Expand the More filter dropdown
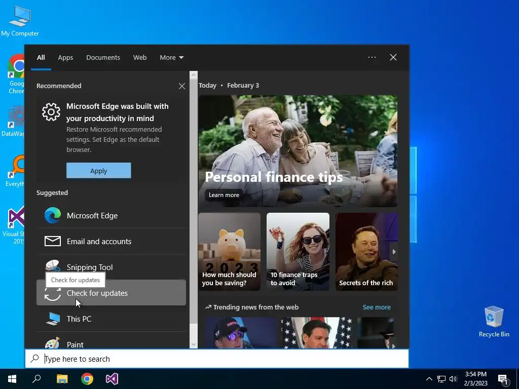The image size is (519, 389). pos(171,58)
